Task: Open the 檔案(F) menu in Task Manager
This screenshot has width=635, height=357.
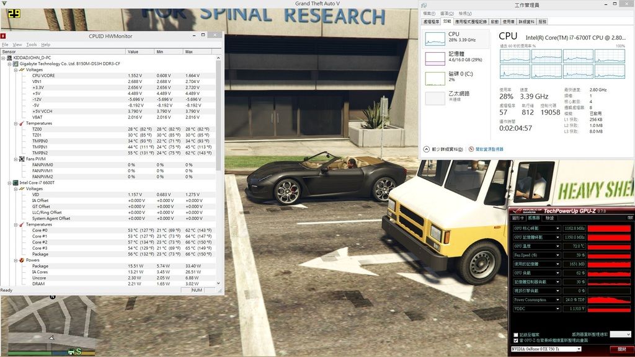Action: tap(429, 14)
